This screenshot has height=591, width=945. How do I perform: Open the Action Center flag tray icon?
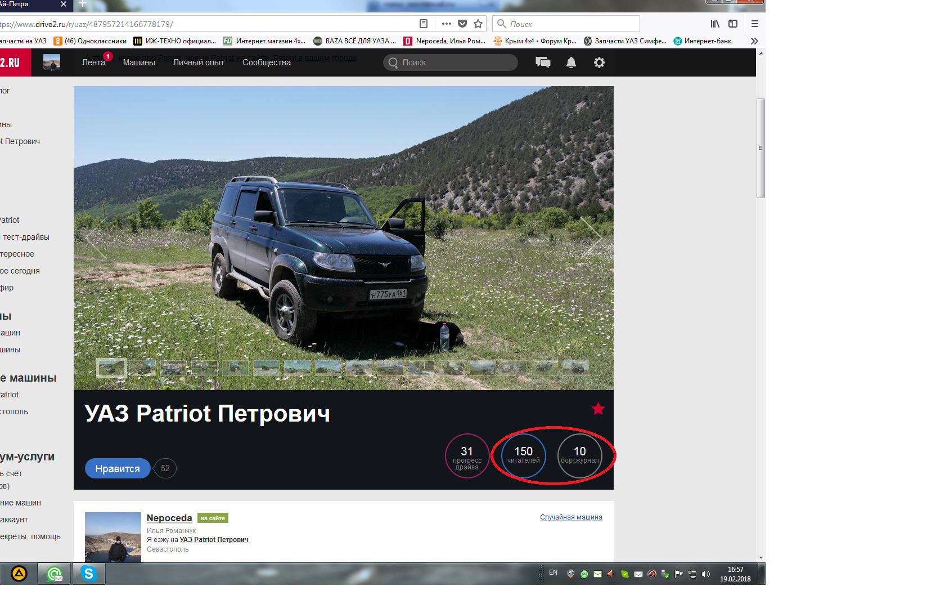click(679, 574)
